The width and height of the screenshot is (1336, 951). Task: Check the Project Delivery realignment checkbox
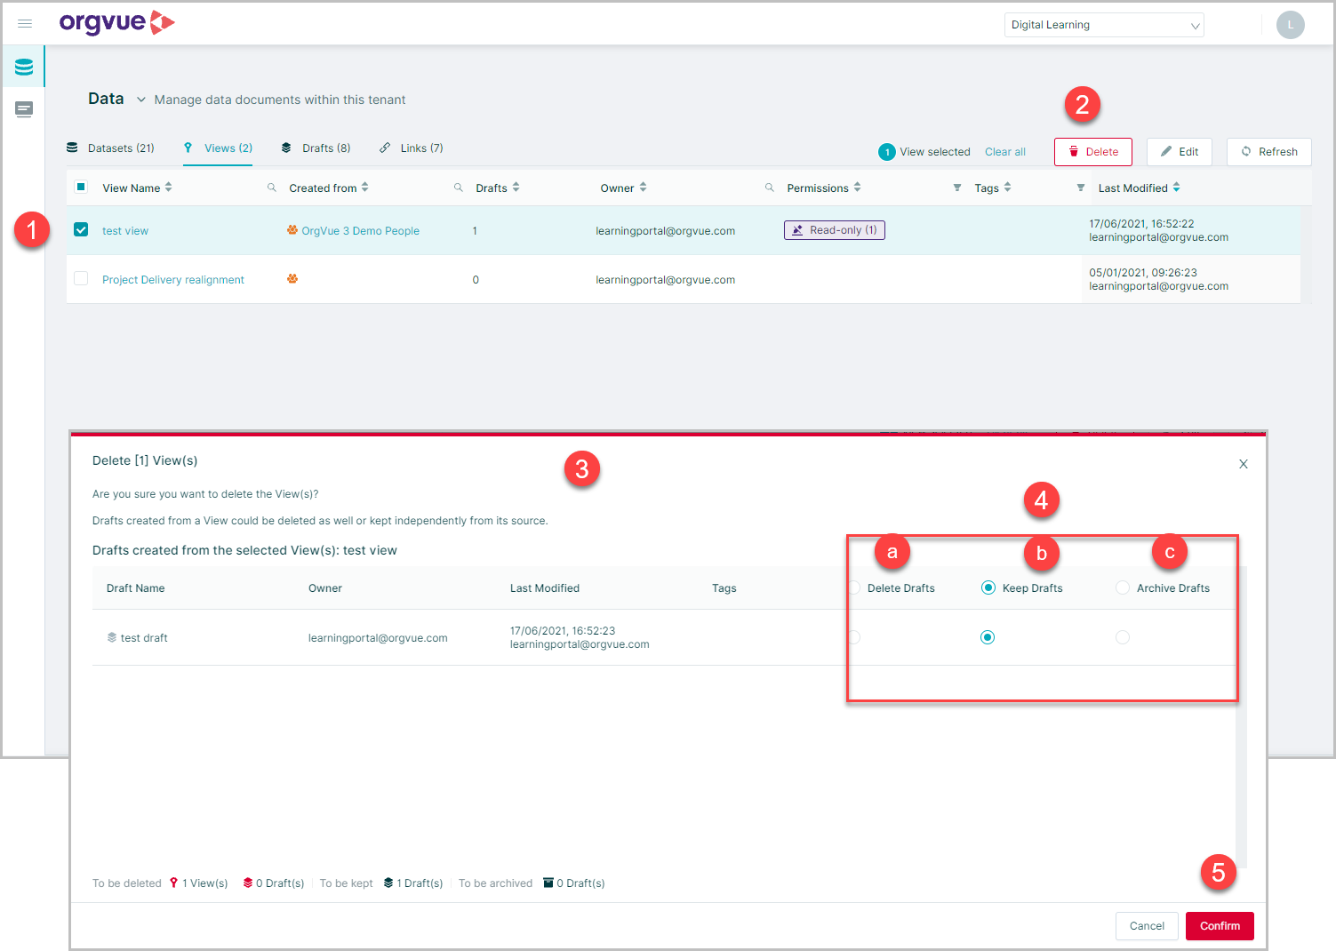click(81, 278)
